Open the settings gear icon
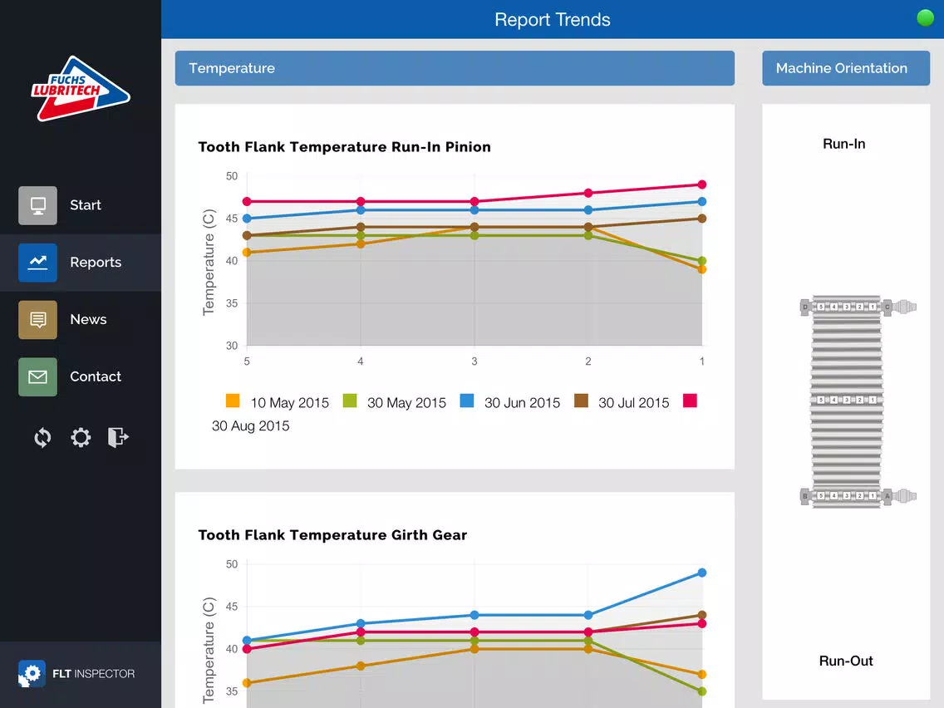This screenshot has height=708, width=944. [81, 437]
